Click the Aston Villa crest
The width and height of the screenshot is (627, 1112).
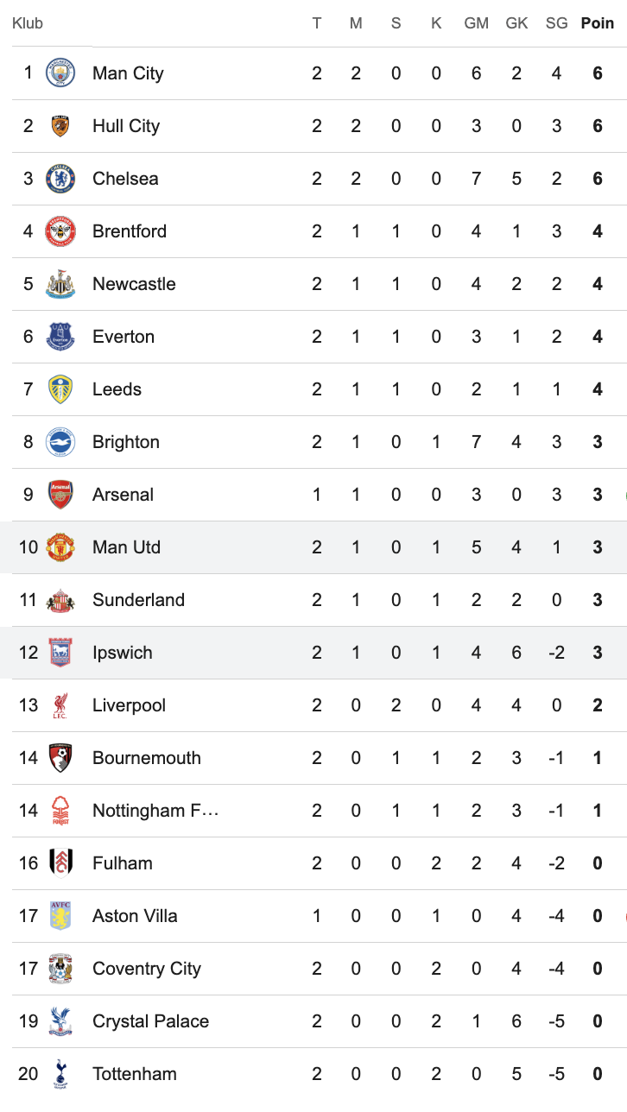(60, 916)
